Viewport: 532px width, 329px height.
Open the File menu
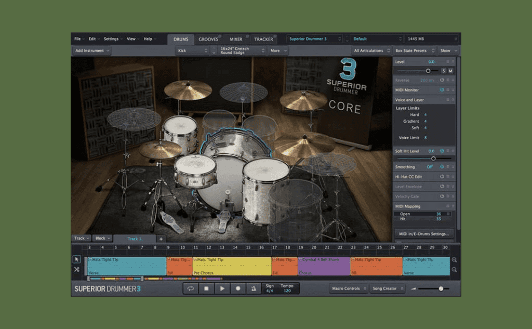(x=79, y=38)
